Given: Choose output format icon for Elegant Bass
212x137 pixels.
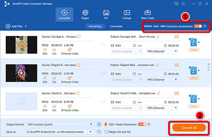Looking at the screenshot, I should (194, 70).
